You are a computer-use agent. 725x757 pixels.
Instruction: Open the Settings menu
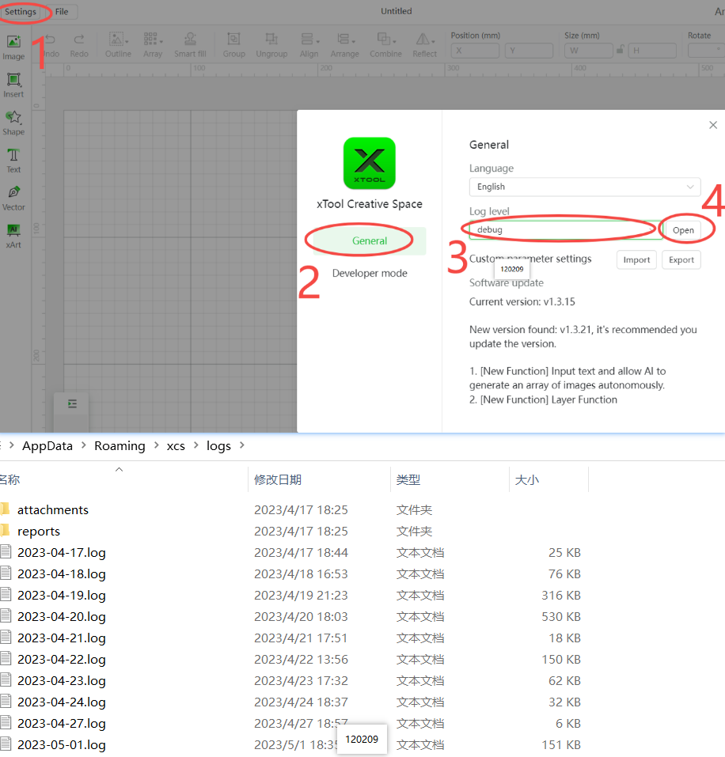(x=21, y=12)
